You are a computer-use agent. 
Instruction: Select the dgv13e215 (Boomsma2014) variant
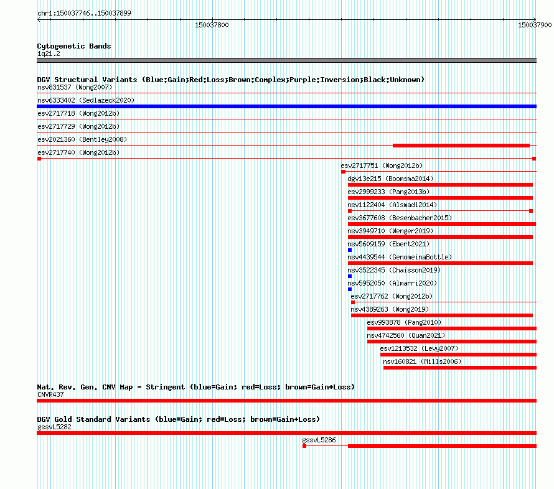click(390, 179)
